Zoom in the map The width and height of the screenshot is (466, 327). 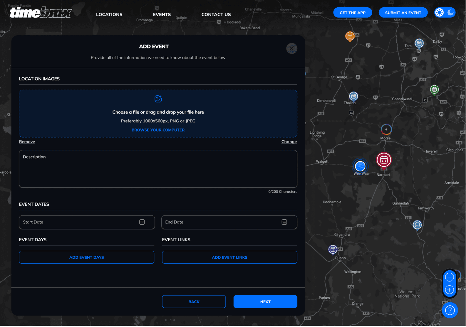[x=450, y=290]
